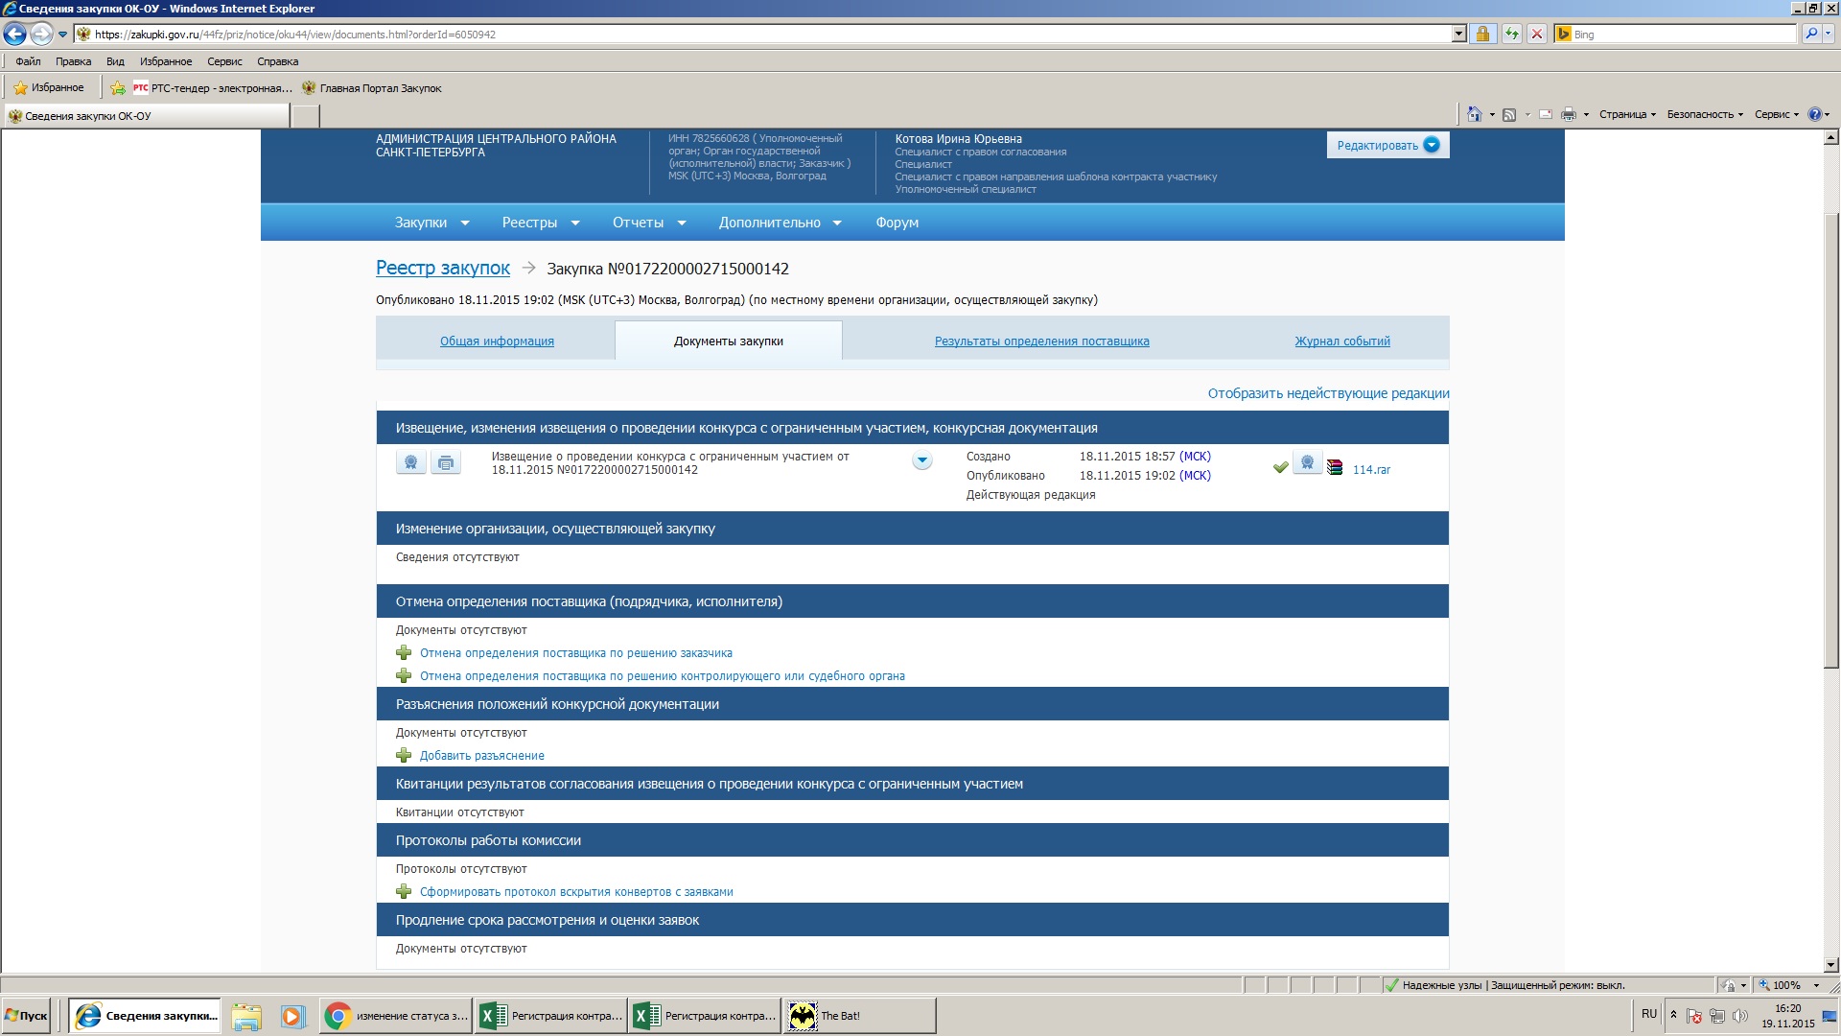Click the browser refresh icon
The height and width of the screenshot is (1036, 1841).
pyautogui.click(x=1512, y=35)
